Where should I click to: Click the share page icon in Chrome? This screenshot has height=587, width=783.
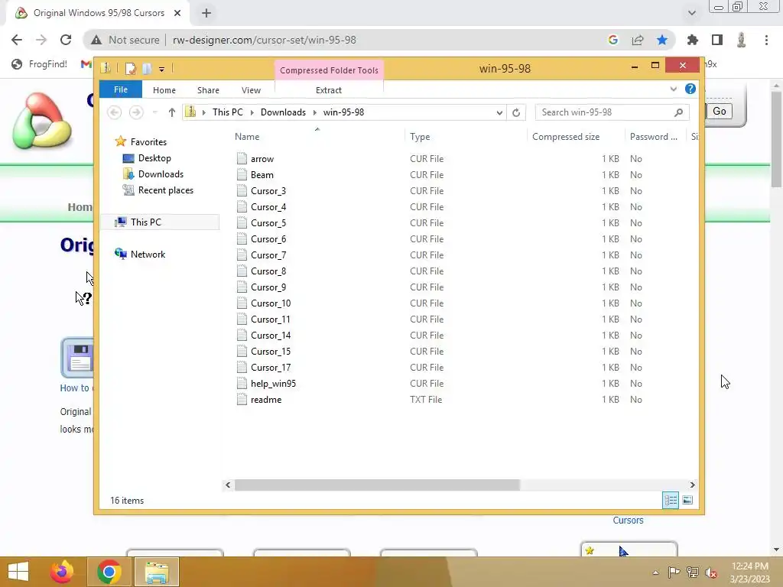[x=638, y=40]
